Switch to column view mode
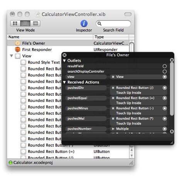This screenshot has width=182, height=183. (35, 23)
